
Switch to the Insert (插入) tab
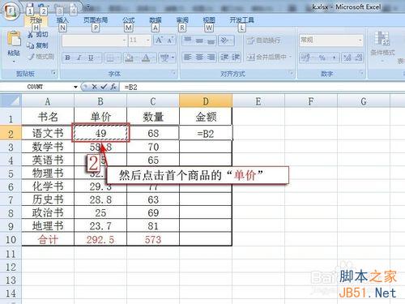(62, 20)
